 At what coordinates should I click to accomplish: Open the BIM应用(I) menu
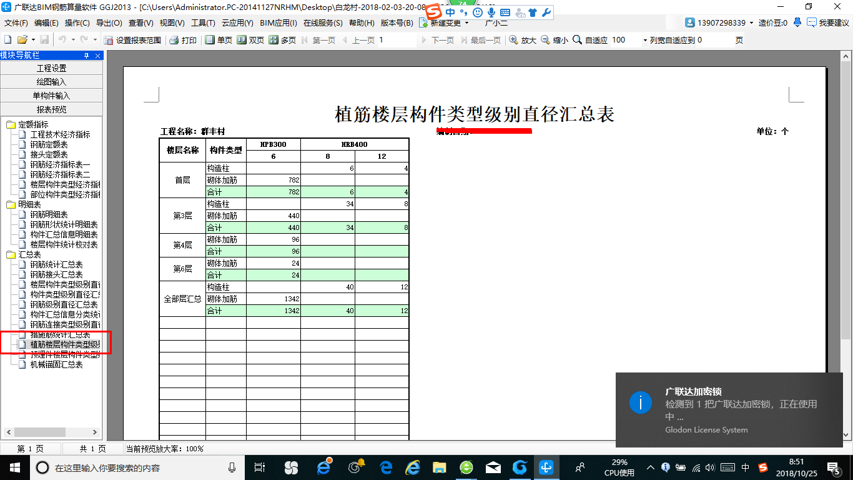tap(279, 22)
